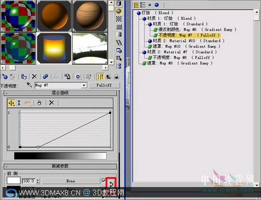Click the sample slots scroll right arrow
261x200 pixels.
(x=106, y=67)
